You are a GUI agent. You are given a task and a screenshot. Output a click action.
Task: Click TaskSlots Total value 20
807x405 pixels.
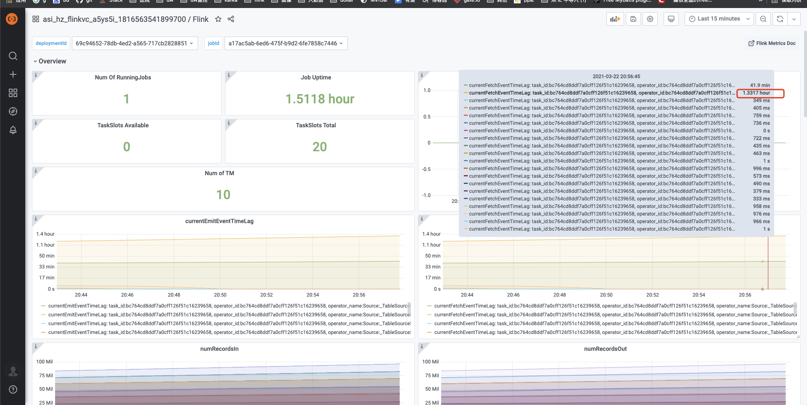click(320, 147)
